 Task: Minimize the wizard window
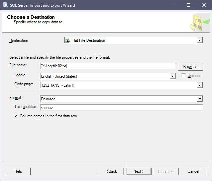[x=174, y=5]
